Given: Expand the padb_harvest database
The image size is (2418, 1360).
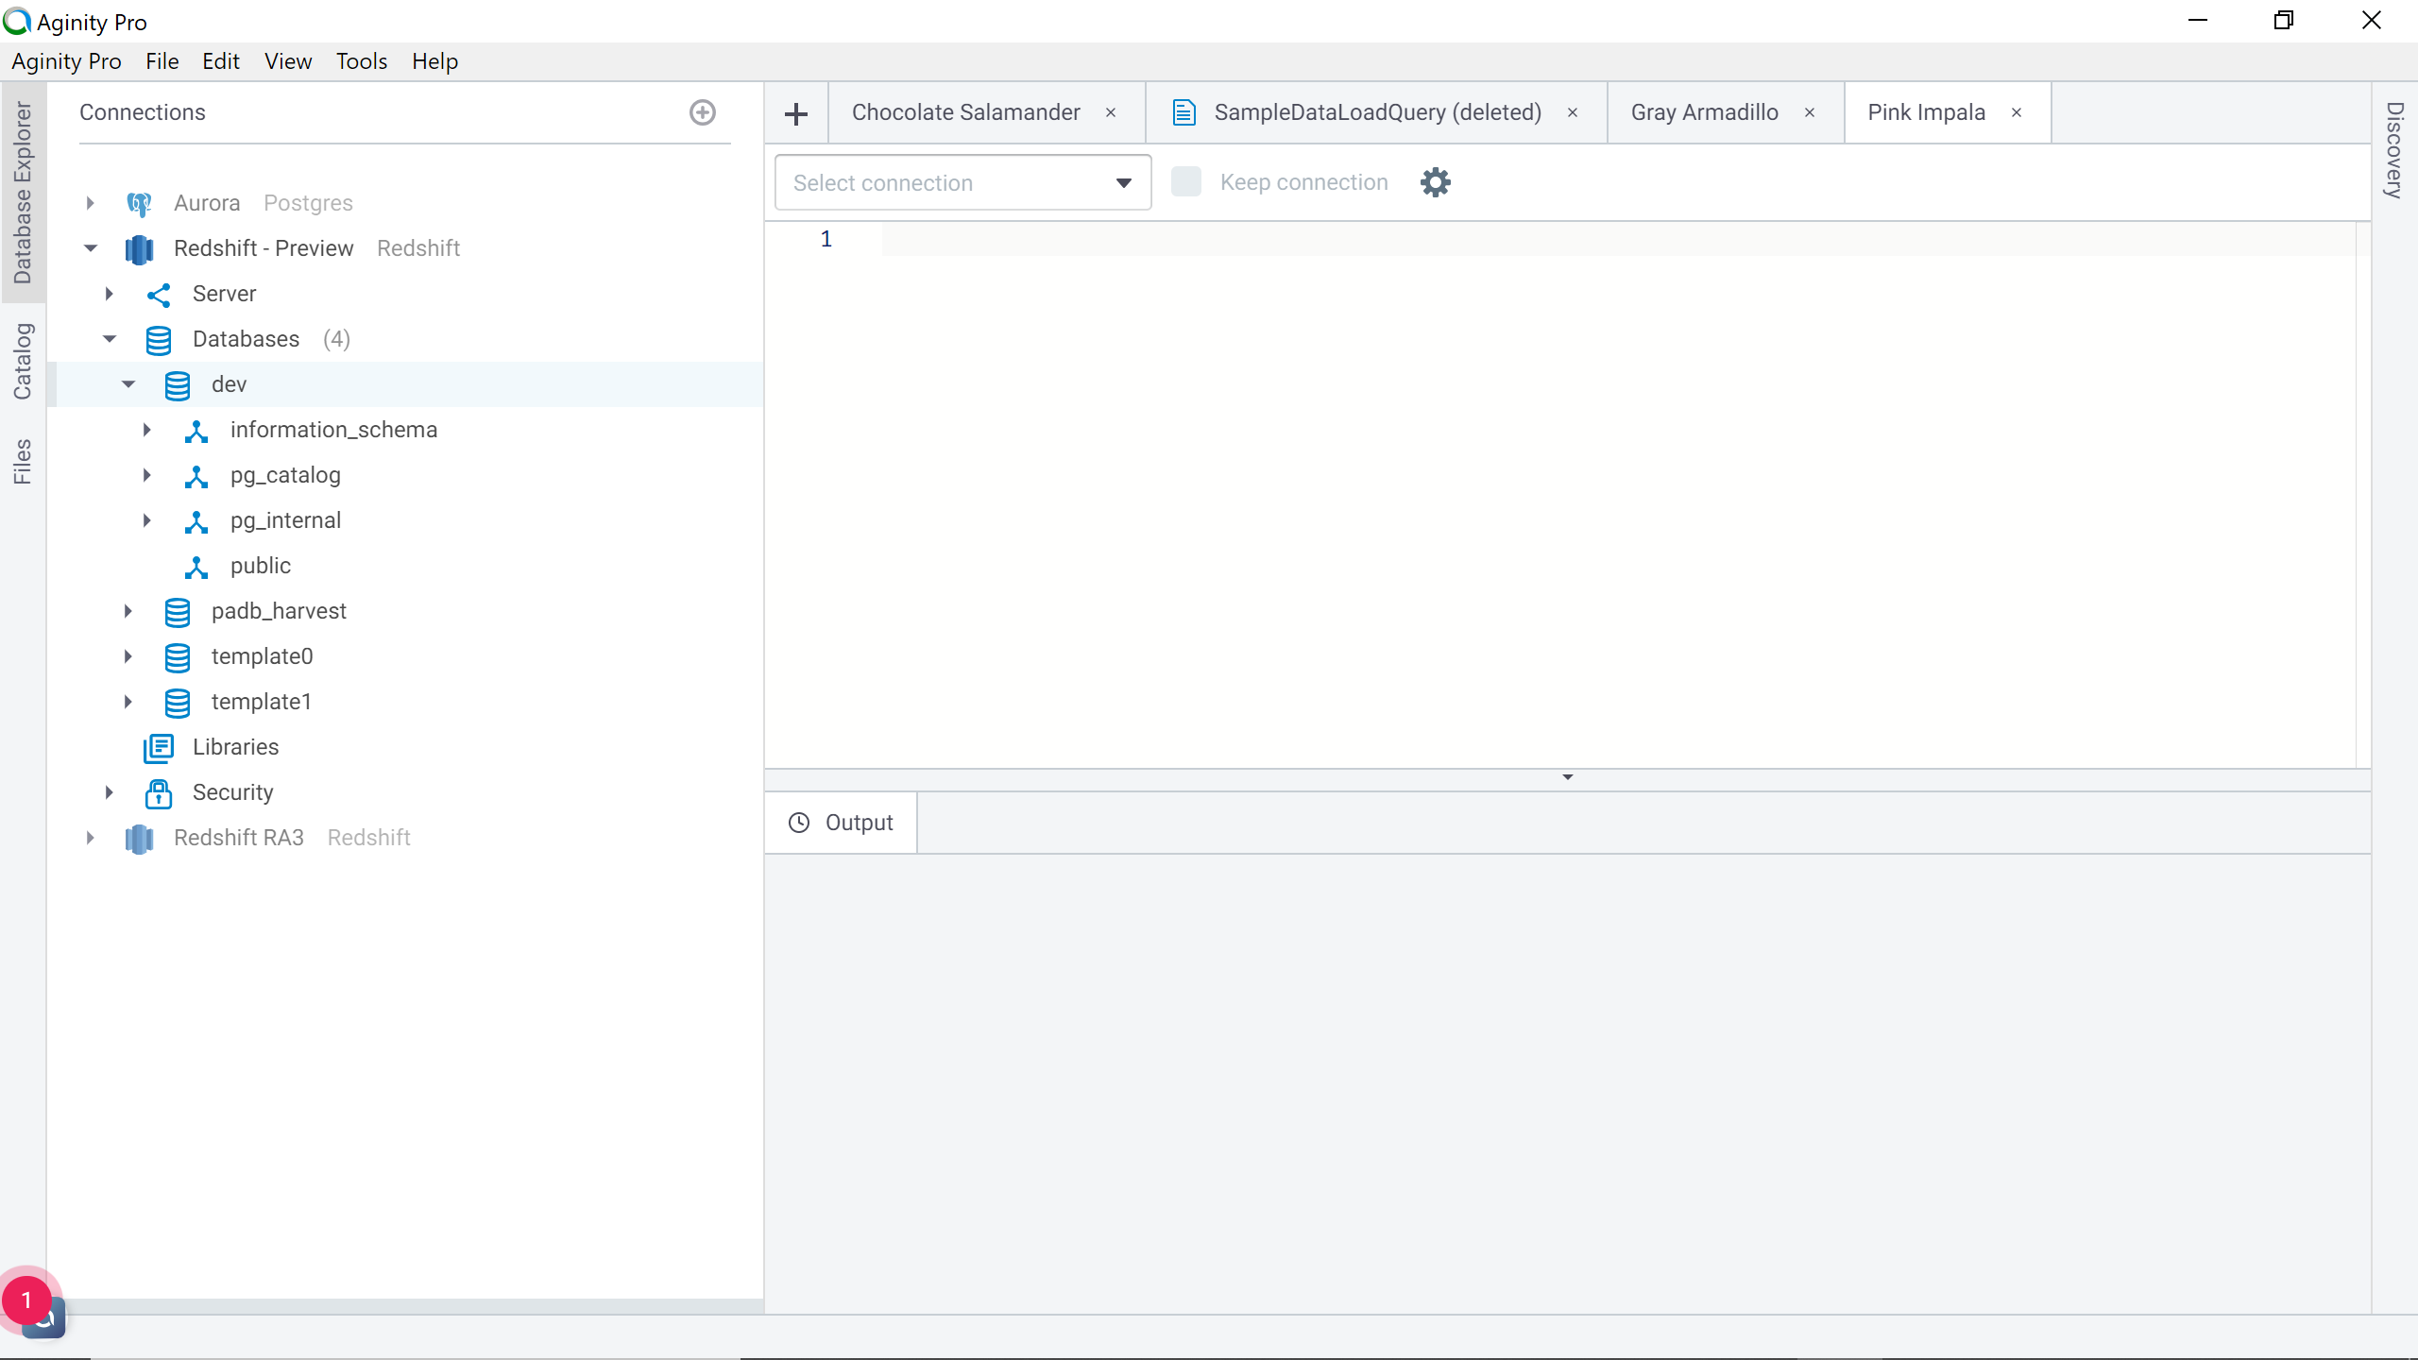Looking at the screenshot, I should pos(128,611).
